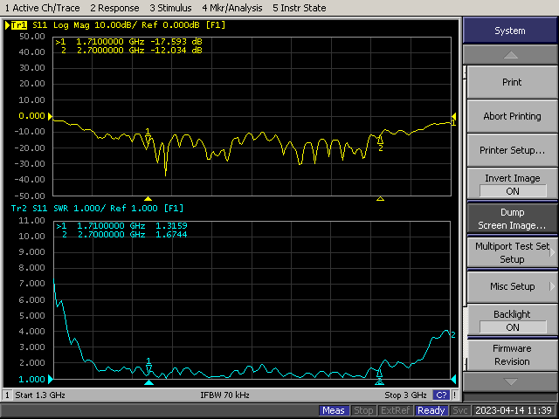This screenshot has width=559, height=419.
Task: Click the IFBW 70 kHz value
Action: click(x=224, y=395)
